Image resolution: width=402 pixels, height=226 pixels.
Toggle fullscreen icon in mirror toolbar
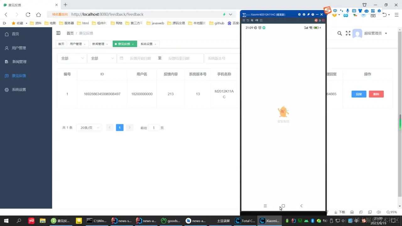pyautogui.click(x=261, y=20)
